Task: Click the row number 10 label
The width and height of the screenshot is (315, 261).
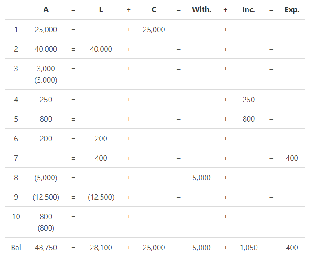Action: click(x=16, y=217)
